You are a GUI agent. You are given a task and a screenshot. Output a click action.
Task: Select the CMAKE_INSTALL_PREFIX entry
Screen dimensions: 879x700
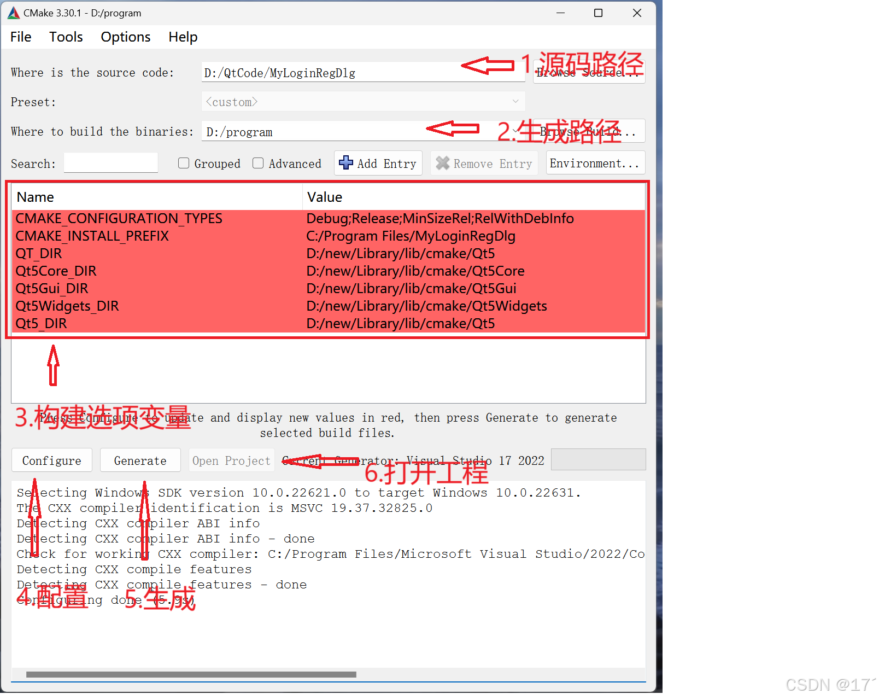coord(92,236)
